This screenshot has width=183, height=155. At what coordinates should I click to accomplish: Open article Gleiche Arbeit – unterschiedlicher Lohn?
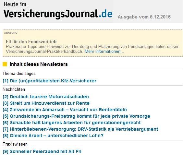coord(53,136)
